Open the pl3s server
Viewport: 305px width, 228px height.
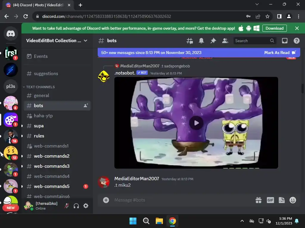(11, 86)
